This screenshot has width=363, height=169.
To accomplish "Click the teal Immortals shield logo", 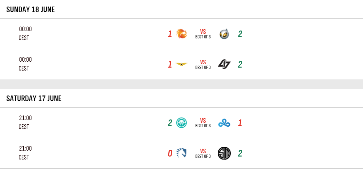I will click(x=181, y=123).
